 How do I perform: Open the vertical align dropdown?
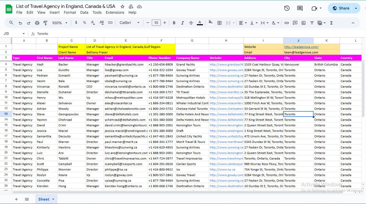pos(253,23)
